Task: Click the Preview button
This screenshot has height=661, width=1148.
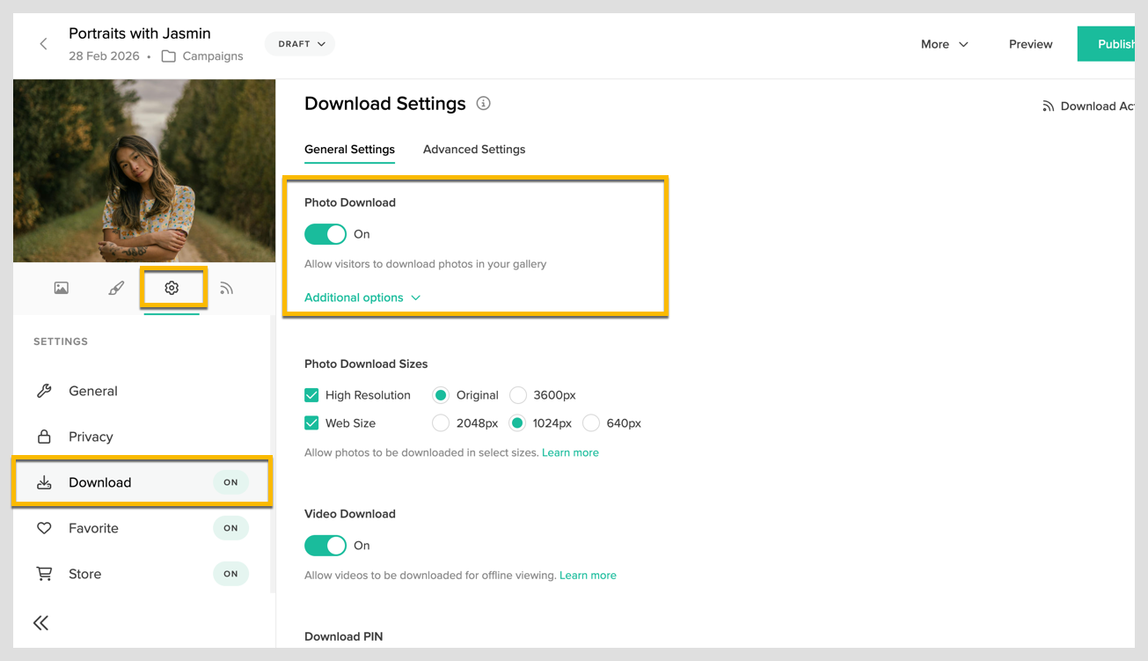Action: 1029,43
